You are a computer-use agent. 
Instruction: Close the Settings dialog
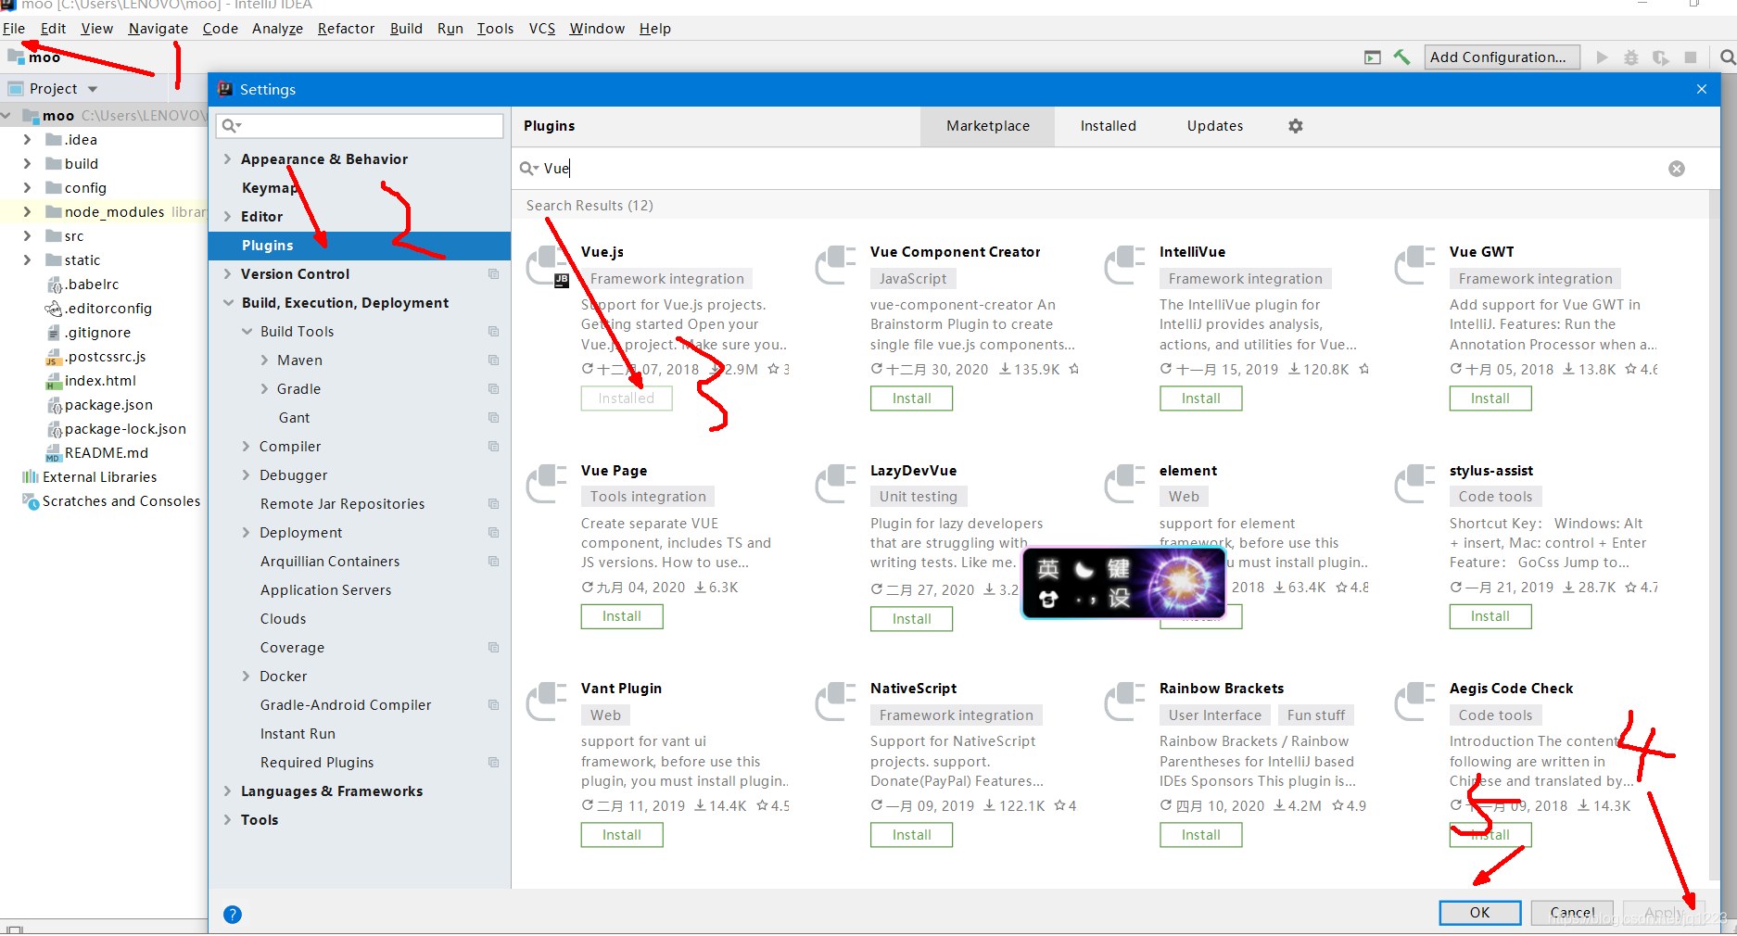pyautogui.click(x=1702, y=89)
